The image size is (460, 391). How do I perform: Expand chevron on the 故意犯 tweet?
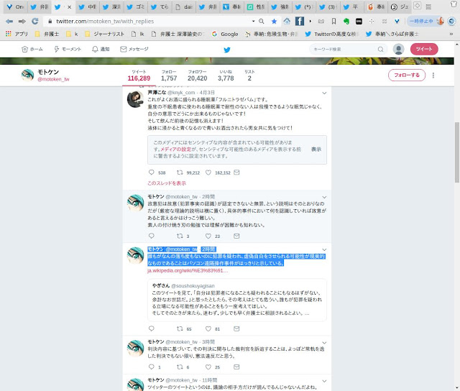[324, 197]
